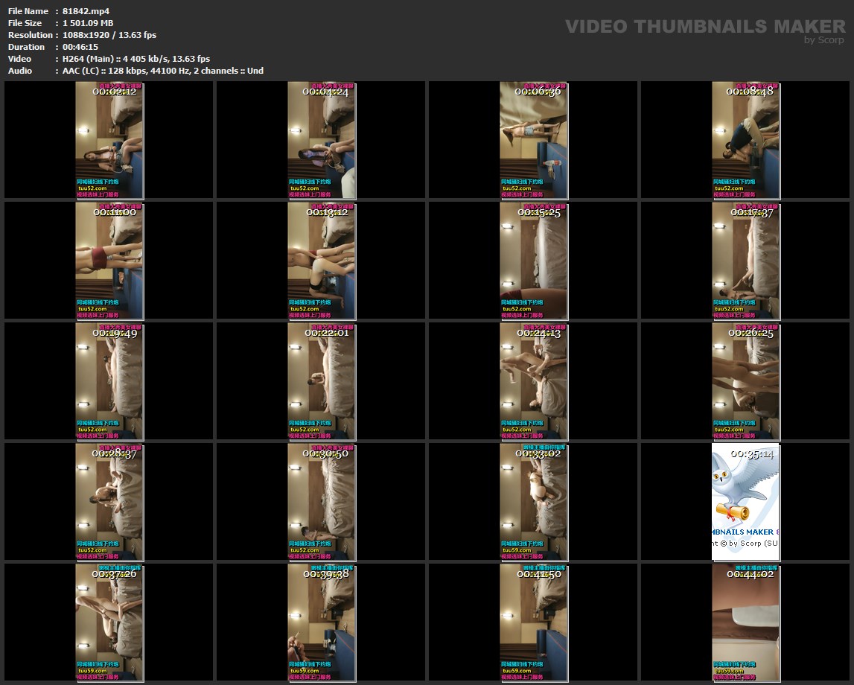Image resolution: width=854 pixels, height=685 pixels.
Task: Select the 00:19:49 thumbnail
Action: [109, 381]
